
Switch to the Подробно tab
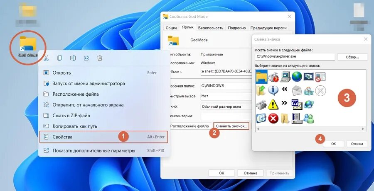236,28
